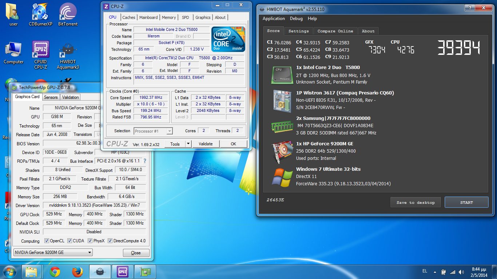The height and width of the screenshot is (279, 497).
Task: Open the Computer desktop icon
Action: (13, 53)
